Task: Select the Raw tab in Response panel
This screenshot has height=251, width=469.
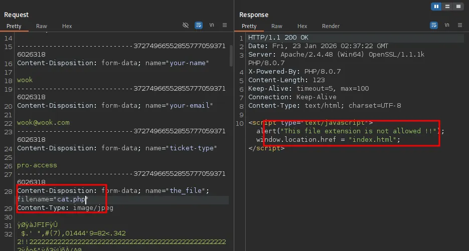Action: [277, 26]
